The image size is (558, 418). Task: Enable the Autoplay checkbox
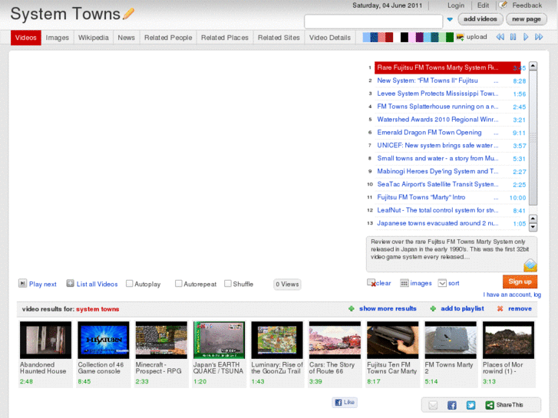point(130,284)
